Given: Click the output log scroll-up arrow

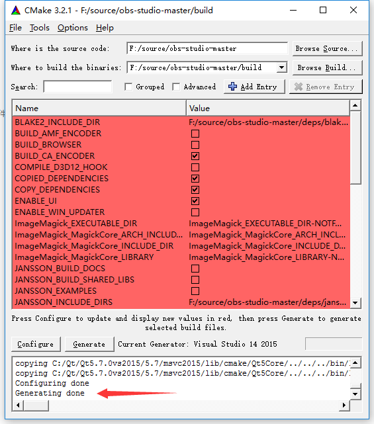Looking at the screenshot, I should [355, 362].
